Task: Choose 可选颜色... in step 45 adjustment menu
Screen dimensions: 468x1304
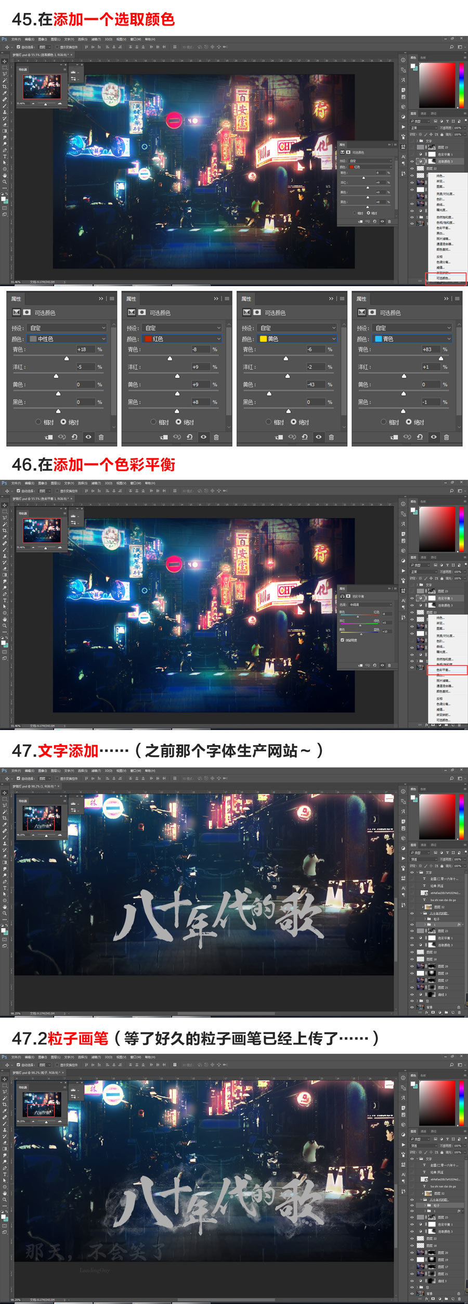Action: [443, 278]
